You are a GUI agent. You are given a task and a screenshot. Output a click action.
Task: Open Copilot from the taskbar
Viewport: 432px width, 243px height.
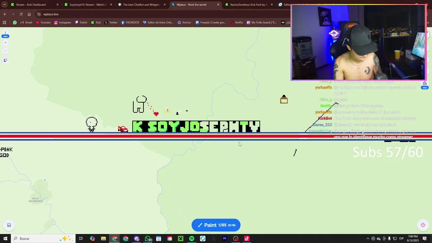tap(92, 239)
